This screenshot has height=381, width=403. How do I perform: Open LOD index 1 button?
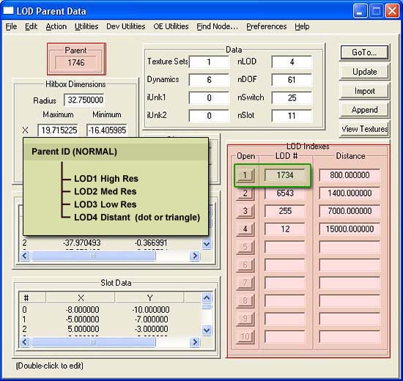pos(245,176)
